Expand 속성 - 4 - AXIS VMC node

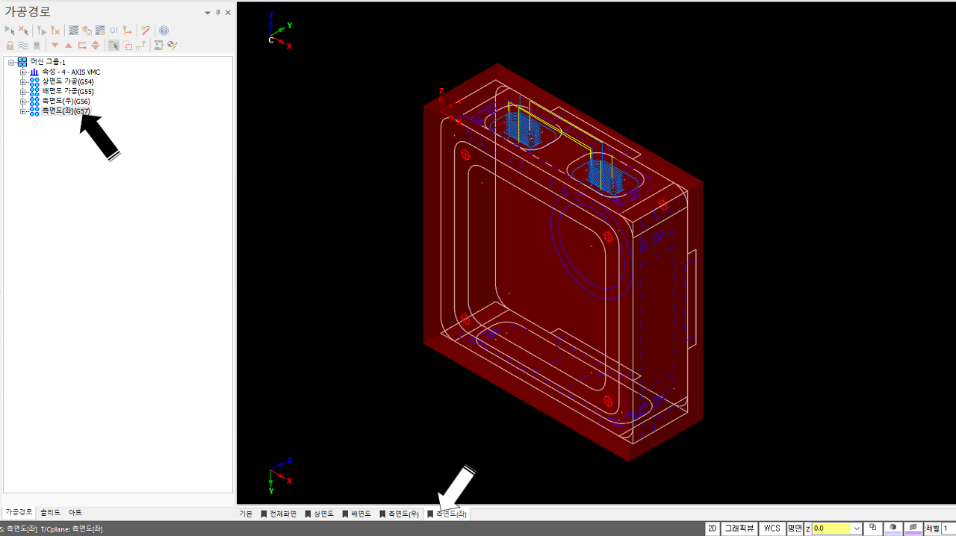pos(23,72)
